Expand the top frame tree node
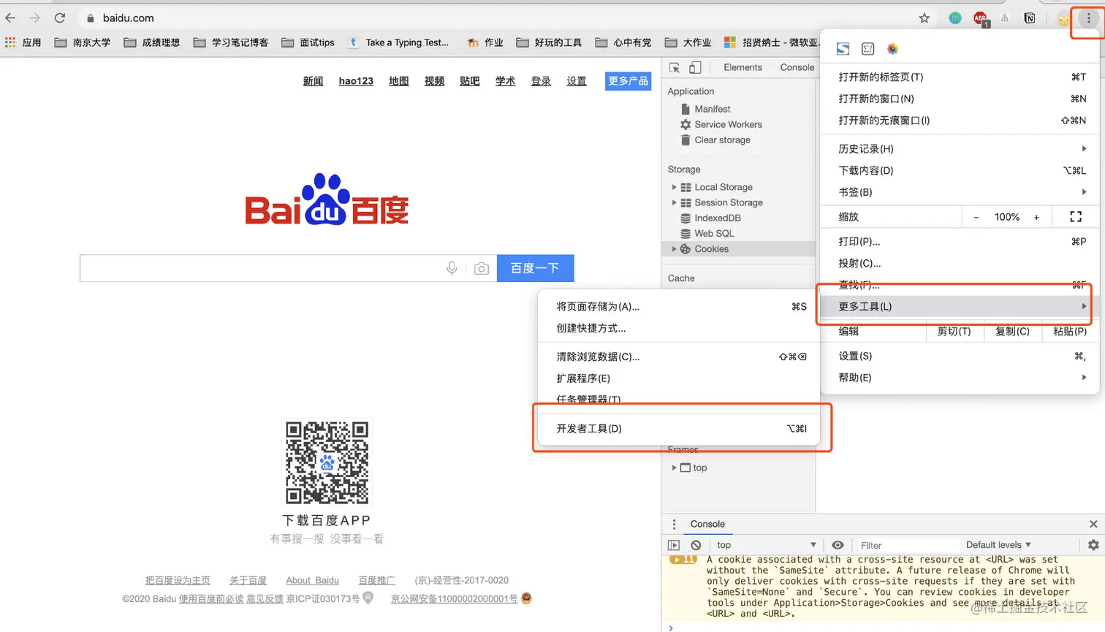Image resolution: width=1105 pixels, height=632 pixels. (x=674, y=468)
